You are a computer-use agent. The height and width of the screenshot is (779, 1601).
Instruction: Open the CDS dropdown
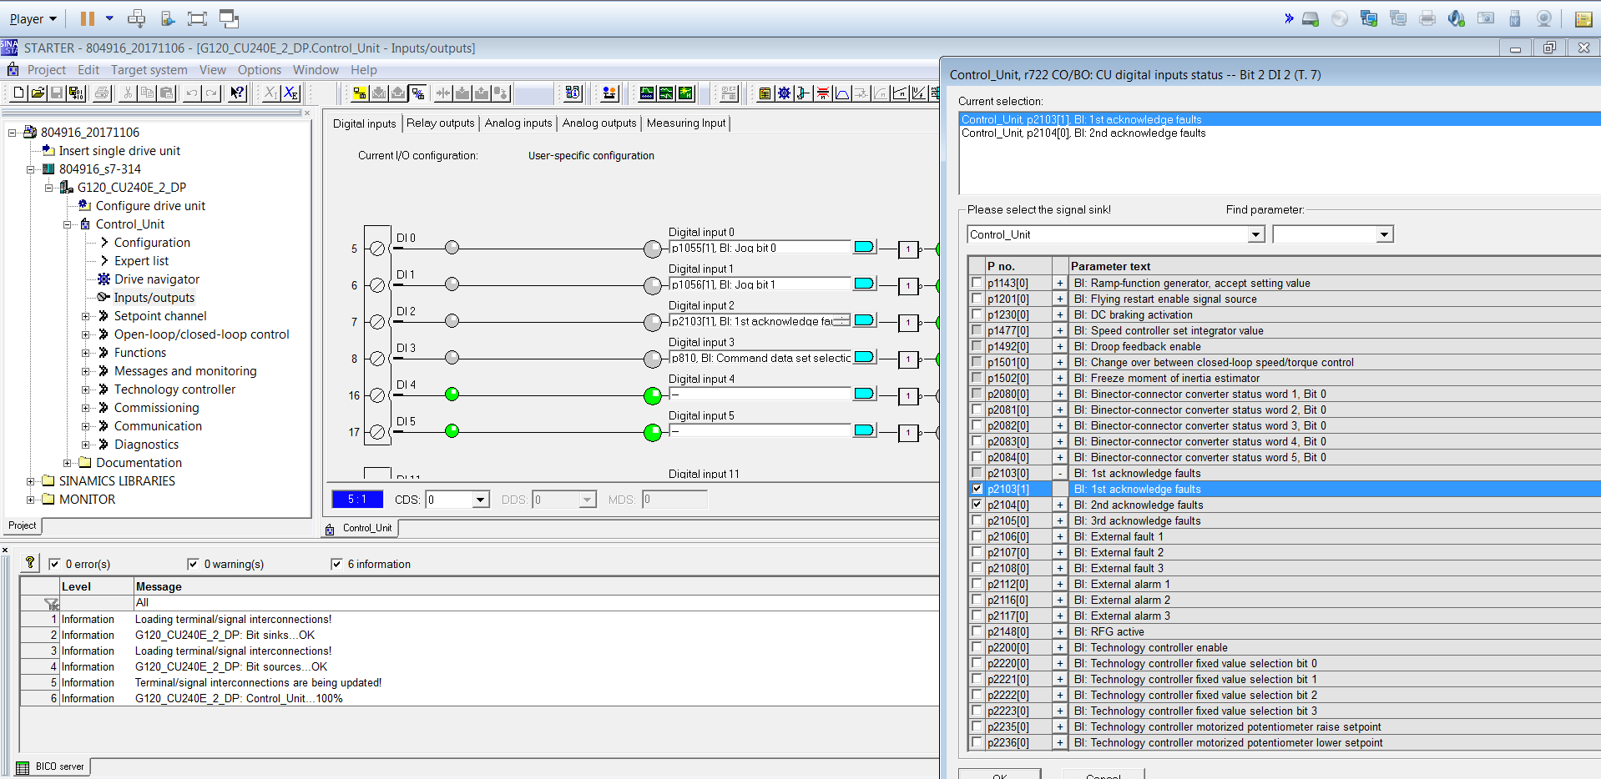coord(480,500)
